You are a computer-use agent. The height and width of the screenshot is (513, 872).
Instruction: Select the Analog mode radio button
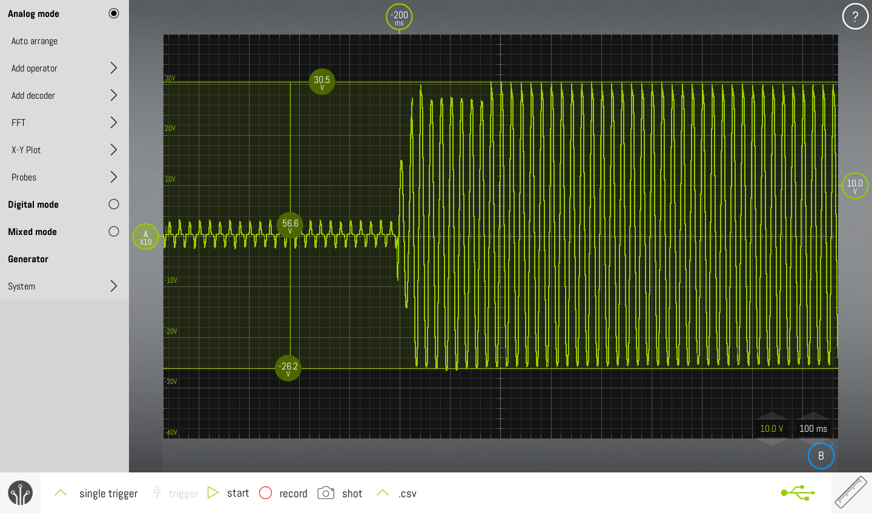tap(114, 13)
